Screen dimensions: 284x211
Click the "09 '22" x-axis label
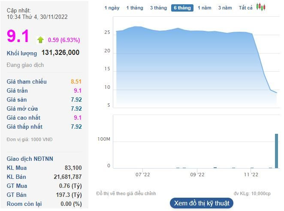click(196, 175)
